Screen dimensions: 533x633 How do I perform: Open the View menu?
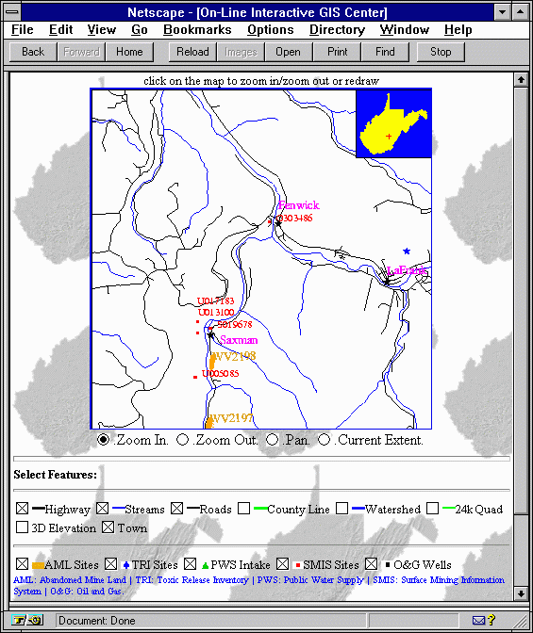click(102, 30)
